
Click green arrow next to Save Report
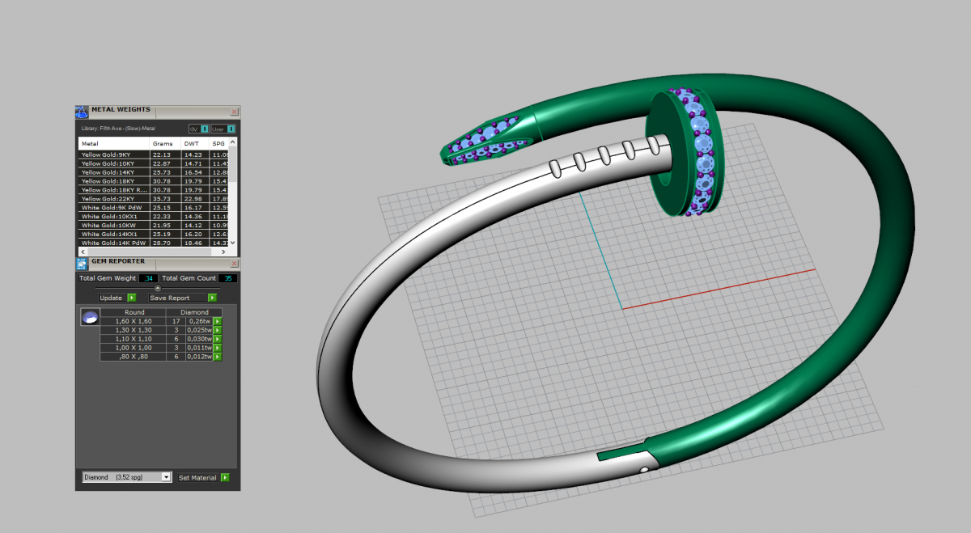pyautogui.click(x=212, y=298)
